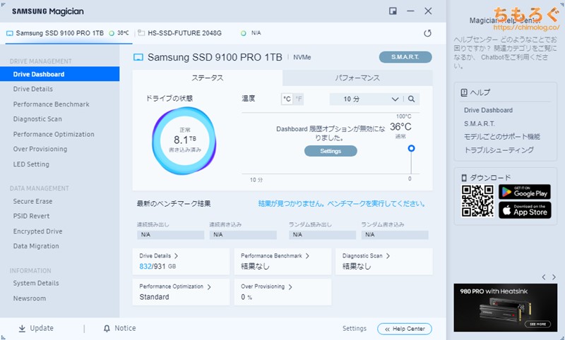Click the drive health ring gauge
Viewport: 565px width, 340px height.
pyautogui.click(x=184, y=141)
